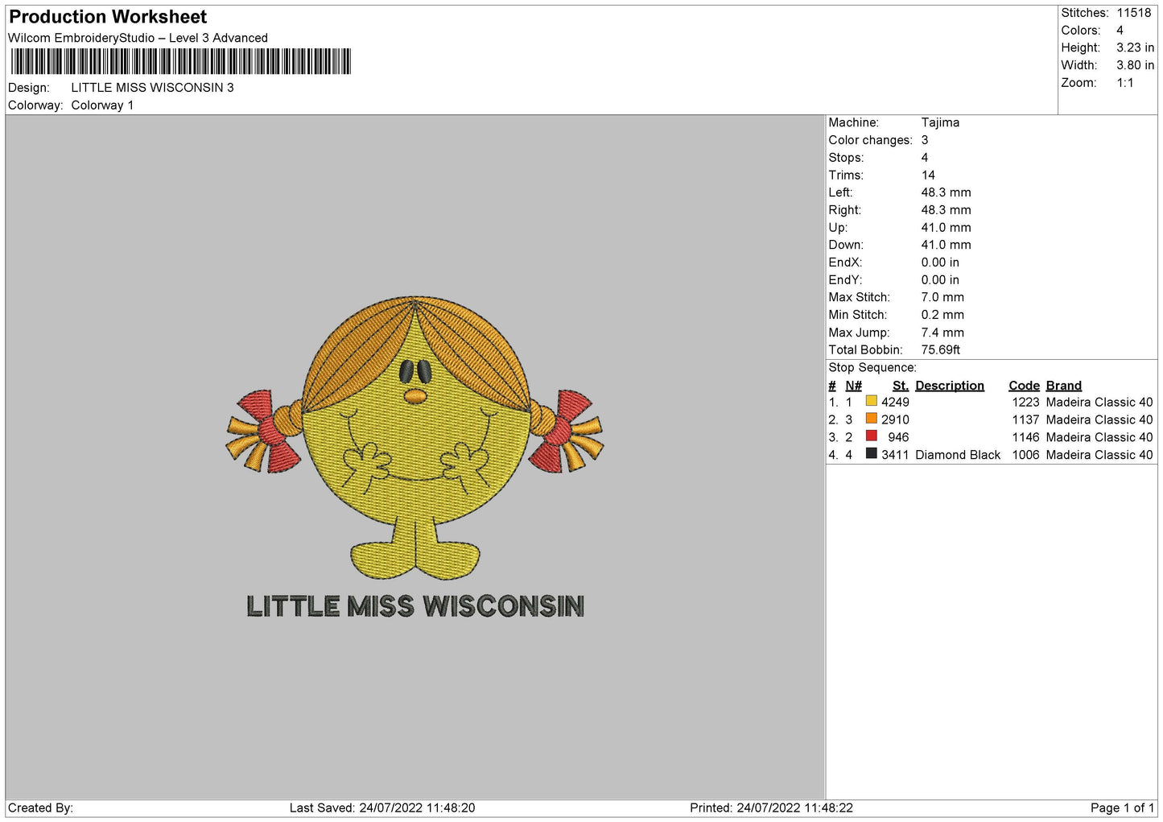The image size is (1163, 822).
Task: Click stitch count 946 in stop sequence
Action: point(898,437)
